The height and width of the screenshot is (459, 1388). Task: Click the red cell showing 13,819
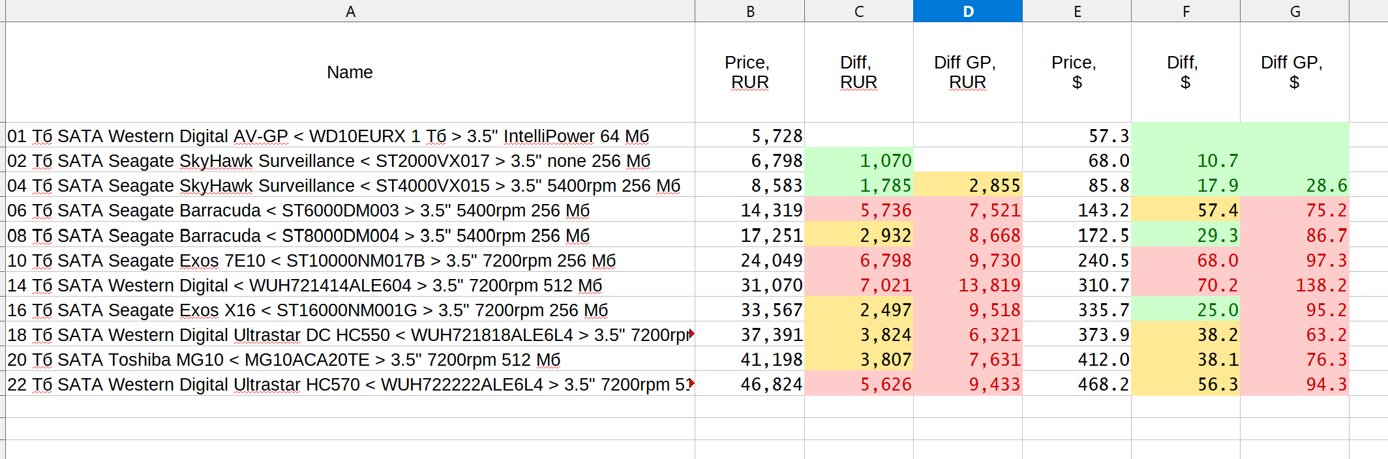967,285
